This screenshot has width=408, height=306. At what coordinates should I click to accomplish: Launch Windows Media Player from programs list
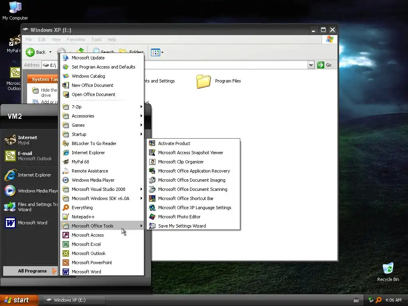point(102,180)
